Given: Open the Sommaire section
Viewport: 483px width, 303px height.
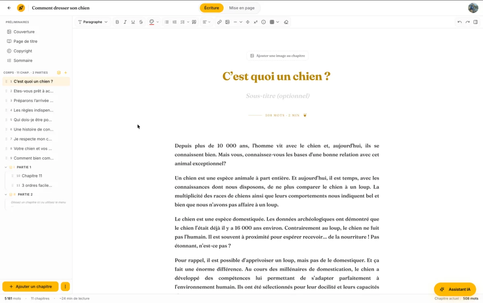Looking at the screenshot, I should (23, 60).
